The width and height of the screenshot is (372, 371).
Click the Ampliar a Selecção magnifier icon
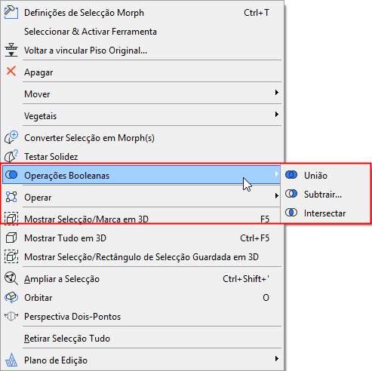click(11, 278)
